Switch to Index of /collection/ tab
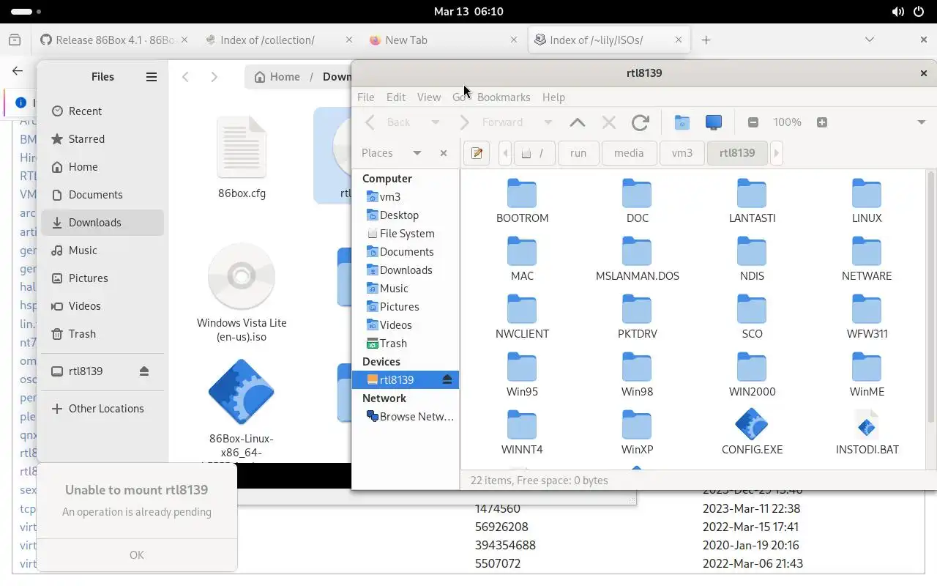Image resolution: width=937 pixels, height=586 pixels. (278, 40)
